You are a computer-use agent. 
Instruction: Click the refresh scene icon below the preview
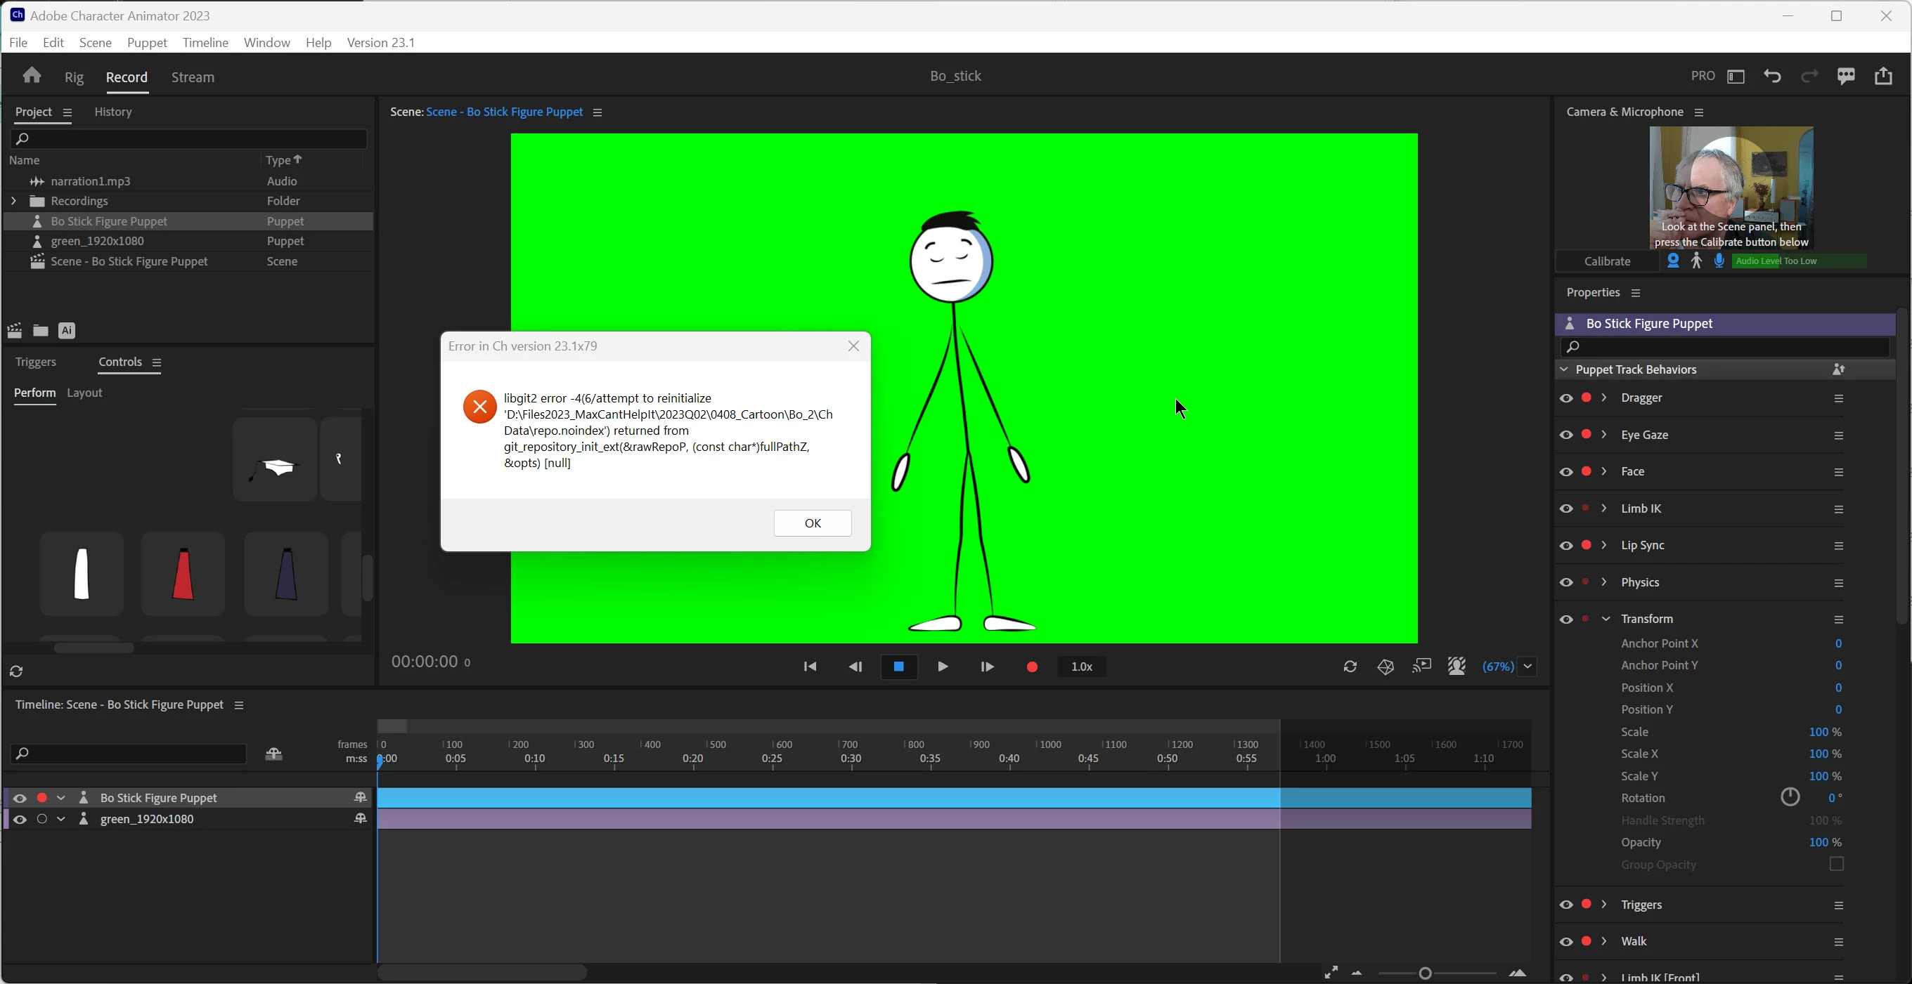point(1350,667)
